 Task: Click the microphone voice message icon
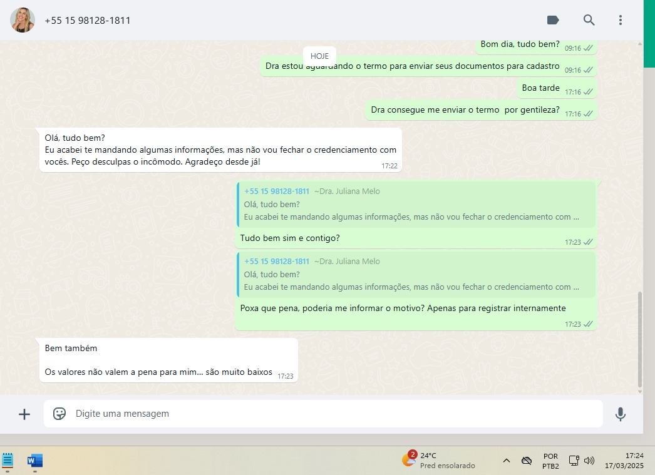[620, 414]
